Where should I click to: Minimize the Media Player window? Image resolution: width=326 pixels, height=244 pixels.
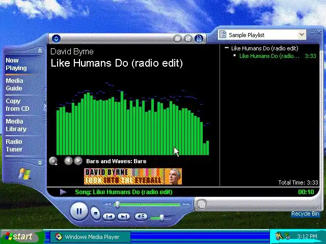(312, 33)
